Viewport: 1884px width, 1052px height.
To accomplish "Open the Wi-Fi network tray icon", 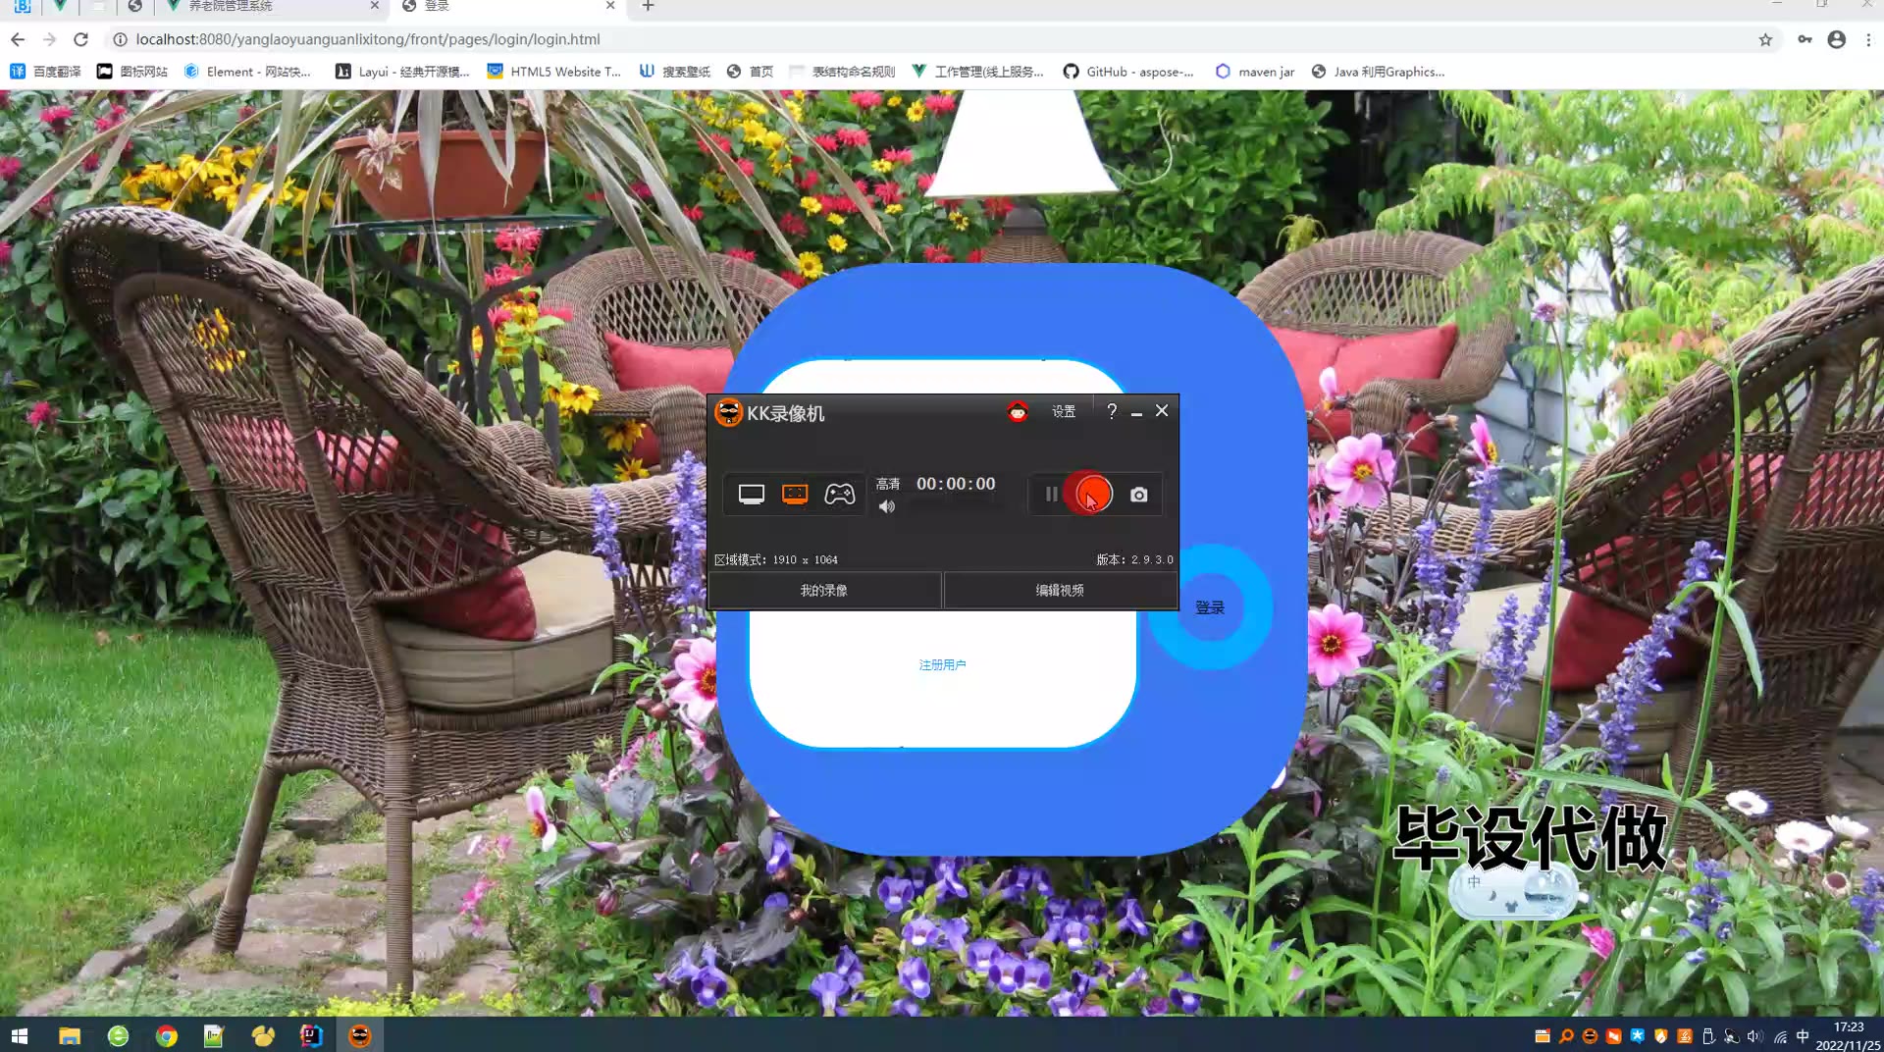I will [1780, 1036].
